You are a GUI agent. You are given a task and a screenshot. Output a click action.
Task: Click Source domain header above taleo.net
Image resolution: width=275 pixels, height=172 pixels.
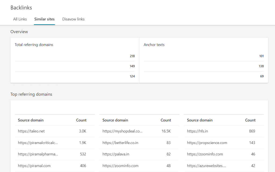click(31, 120)
